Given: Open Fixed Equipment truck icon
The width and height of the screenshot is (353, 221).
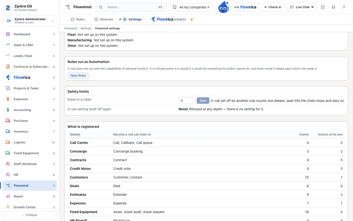Looking at the screenshot, I should (x=8, y=153).
